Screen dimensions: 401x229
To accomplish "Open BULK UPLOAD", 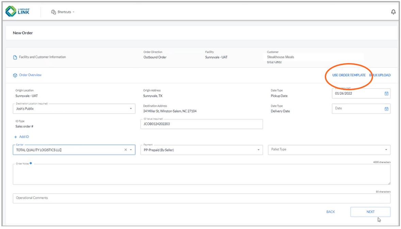I will (380, 75).
